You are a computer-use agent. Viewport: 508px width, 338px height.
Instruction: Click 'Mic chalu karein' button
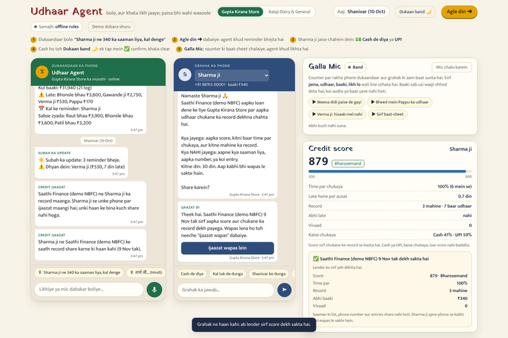(x=452, y=67)
